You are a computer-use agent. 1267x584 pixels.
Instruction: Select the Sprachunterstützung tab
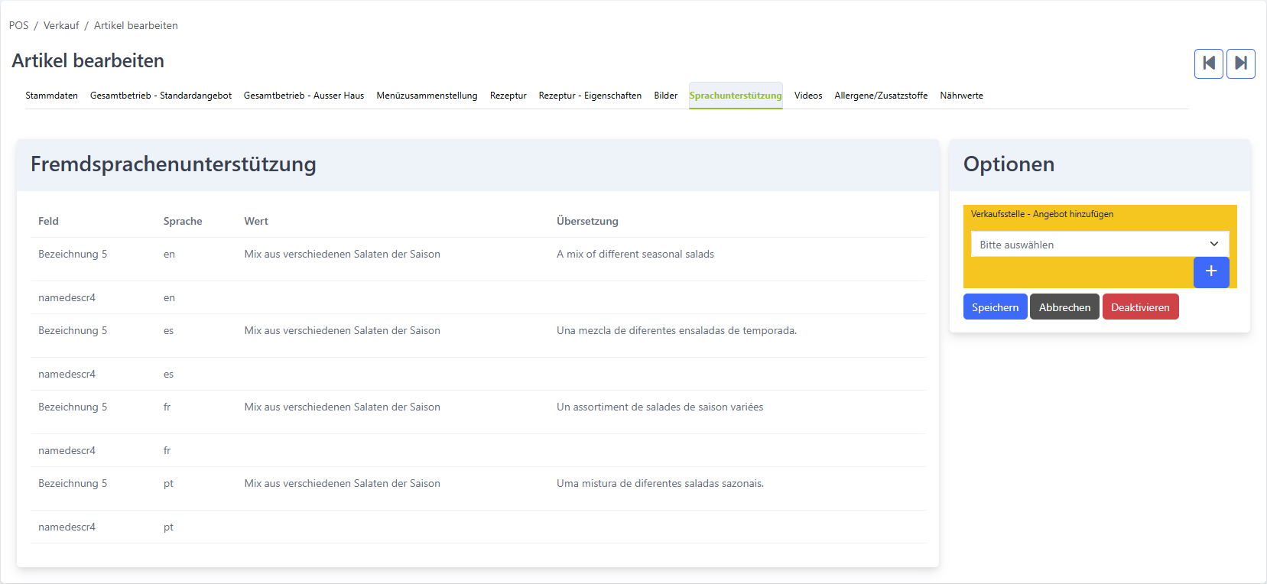[736, 96]
